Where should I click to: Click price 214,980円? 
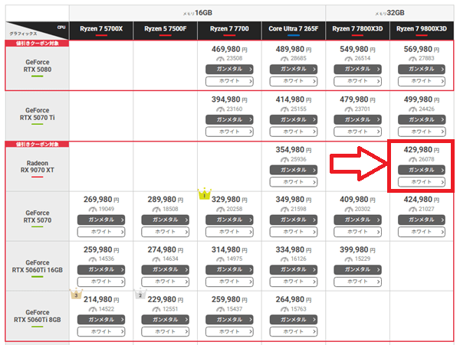[x=101, y=300]
